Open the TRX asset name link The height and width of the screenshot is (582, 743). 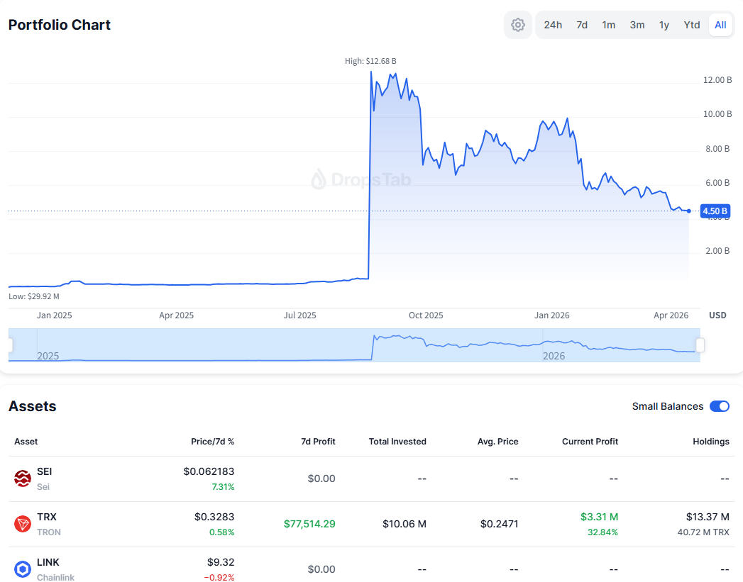pyautogui.click(x=46, y=517)
